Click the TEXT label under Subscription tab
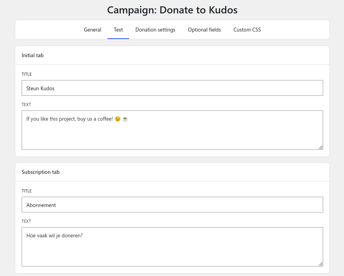This screenshot has width=344, height=276. click(x=26, y=221)
